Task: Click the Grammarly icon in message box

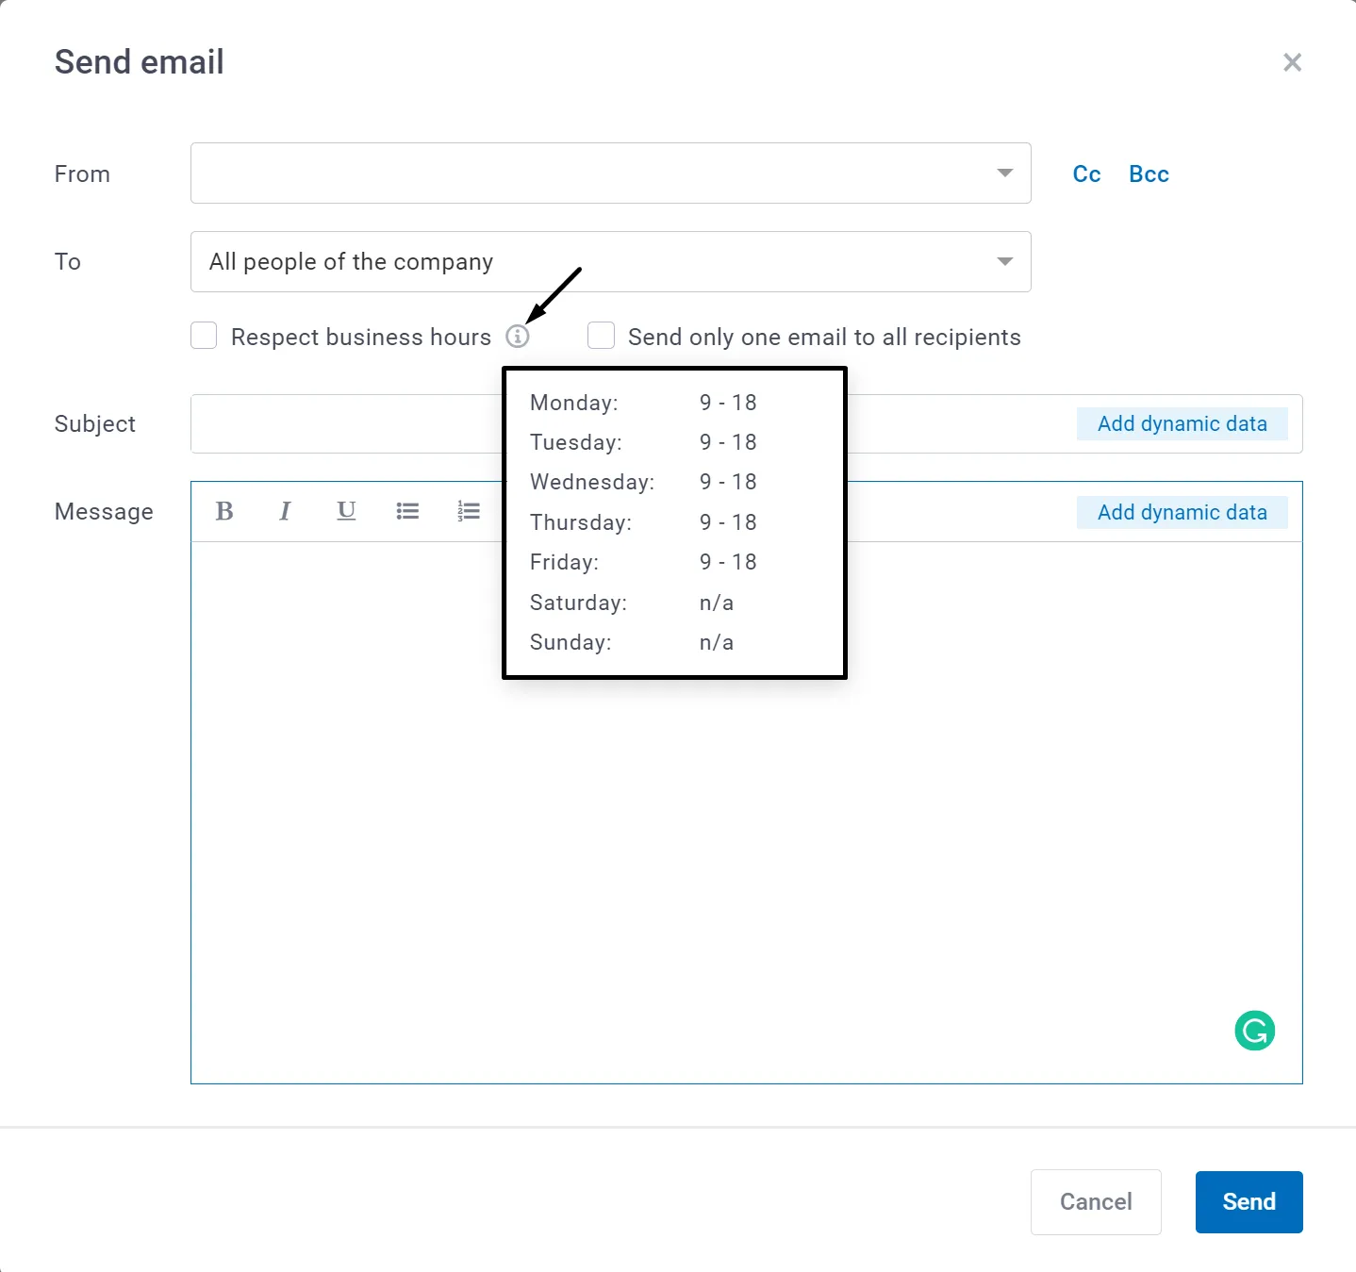Action: coord(1254,1031)
